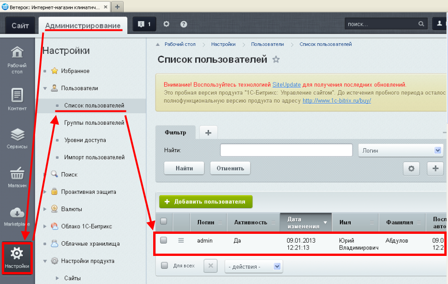Select the Фильтр tab
This screenshot has width=448, height=284.
[175, 132]
